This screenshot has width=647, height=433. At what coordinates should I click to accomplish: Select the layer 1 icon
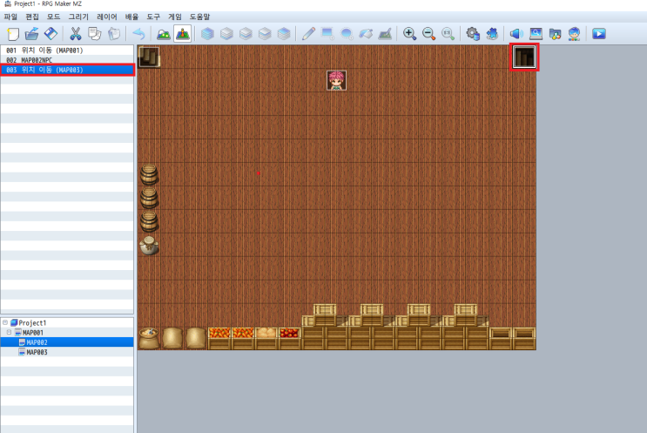click(226, 34)
